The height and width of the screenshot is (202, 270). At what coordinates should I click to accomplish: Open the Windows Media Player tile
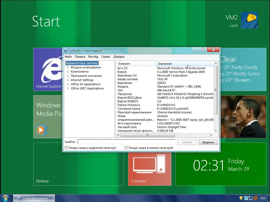pyautogui.click(x=47, y=117)
